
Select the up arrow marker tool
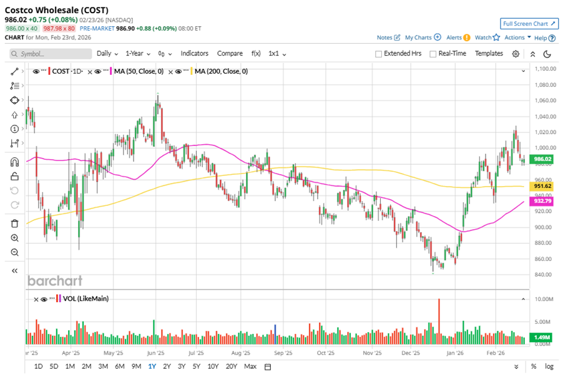click(x=14, y=115)
